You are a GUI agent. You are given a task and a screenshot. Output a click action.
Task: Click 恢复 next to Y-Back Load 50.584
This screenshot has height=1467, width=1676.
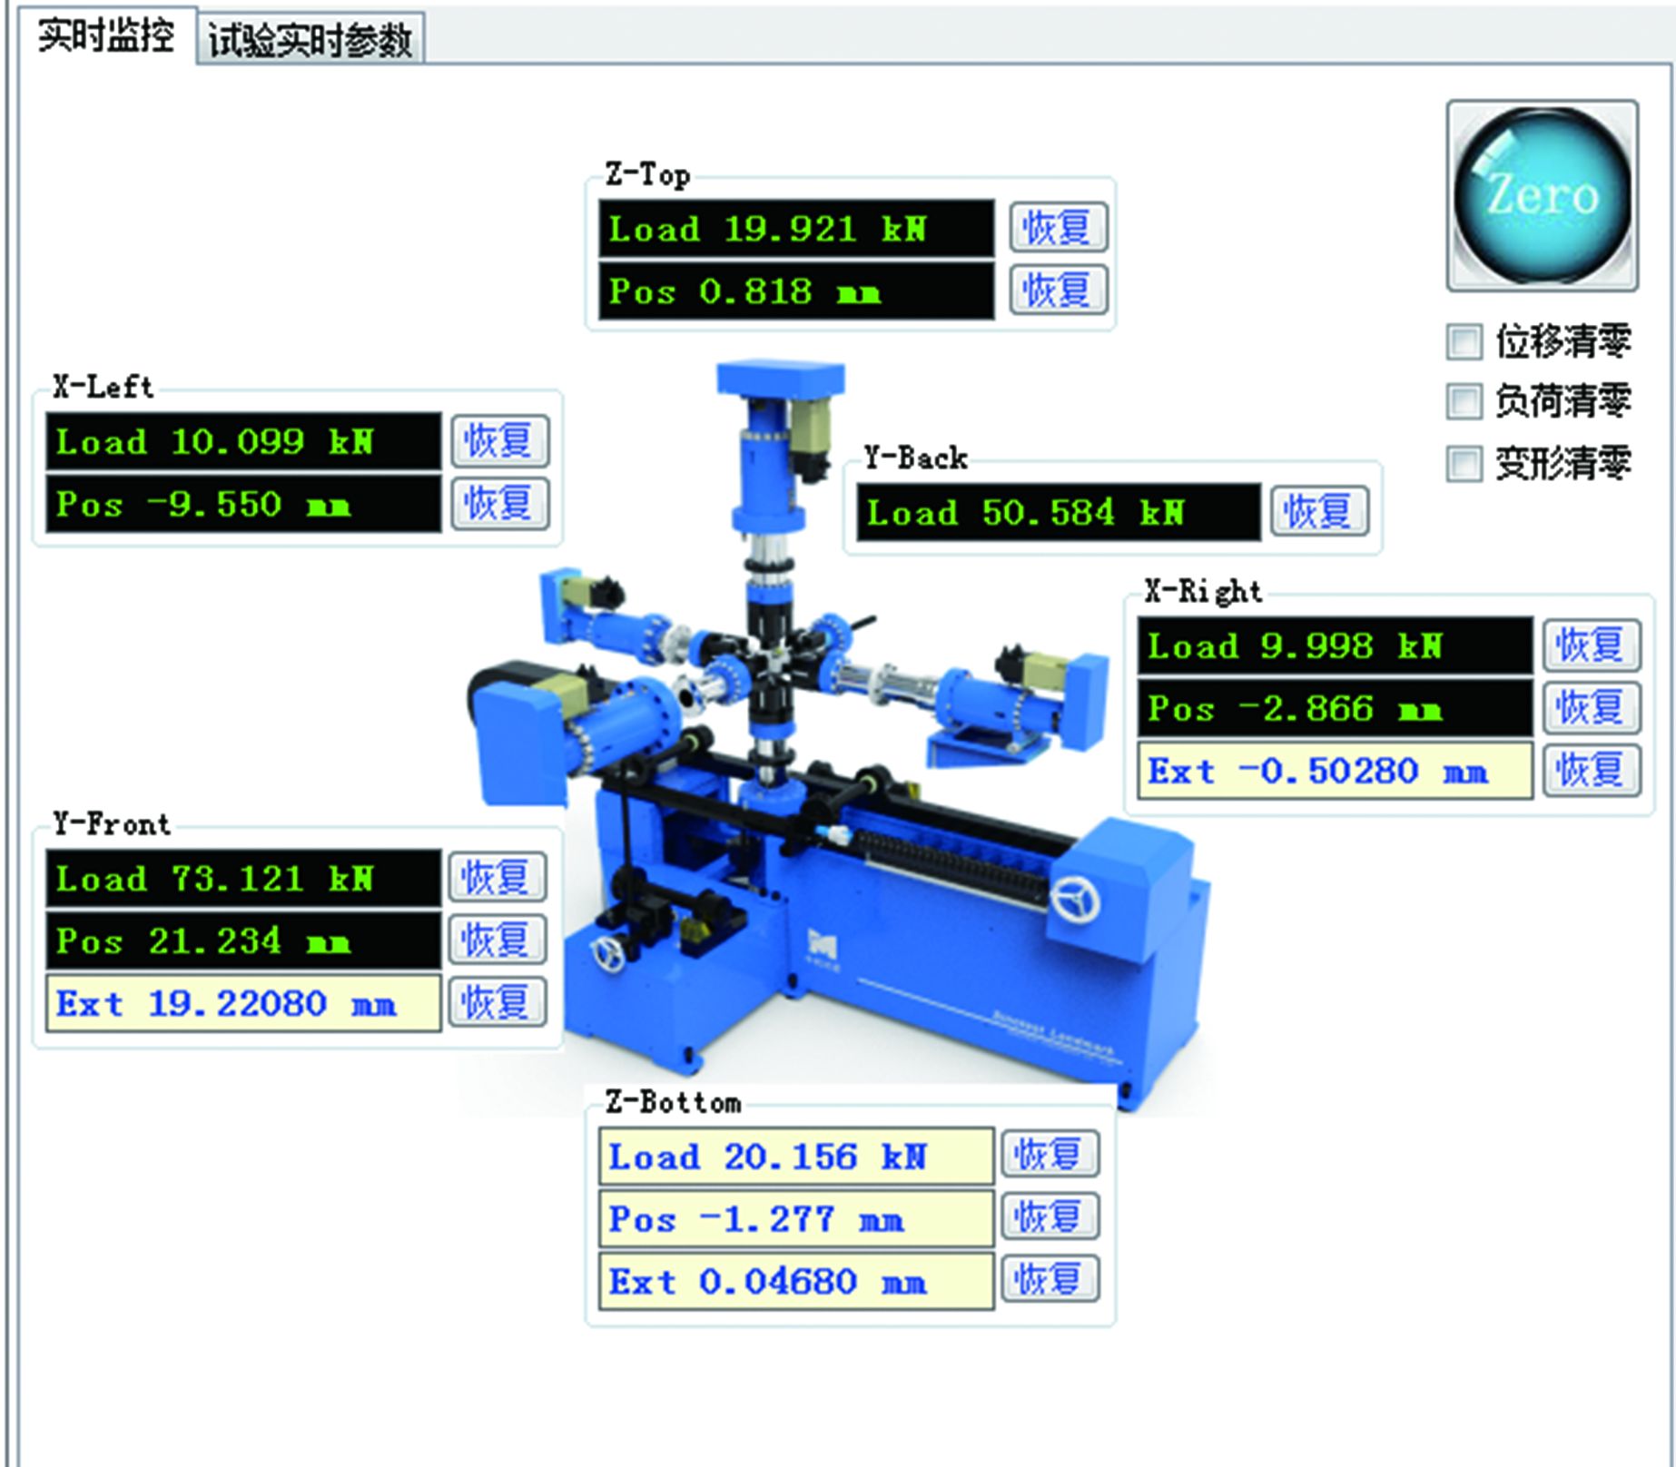coord(1319,511)
